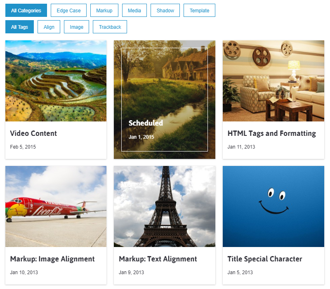Open the Coca-Cola airplane thumbnail

point(56,207)
